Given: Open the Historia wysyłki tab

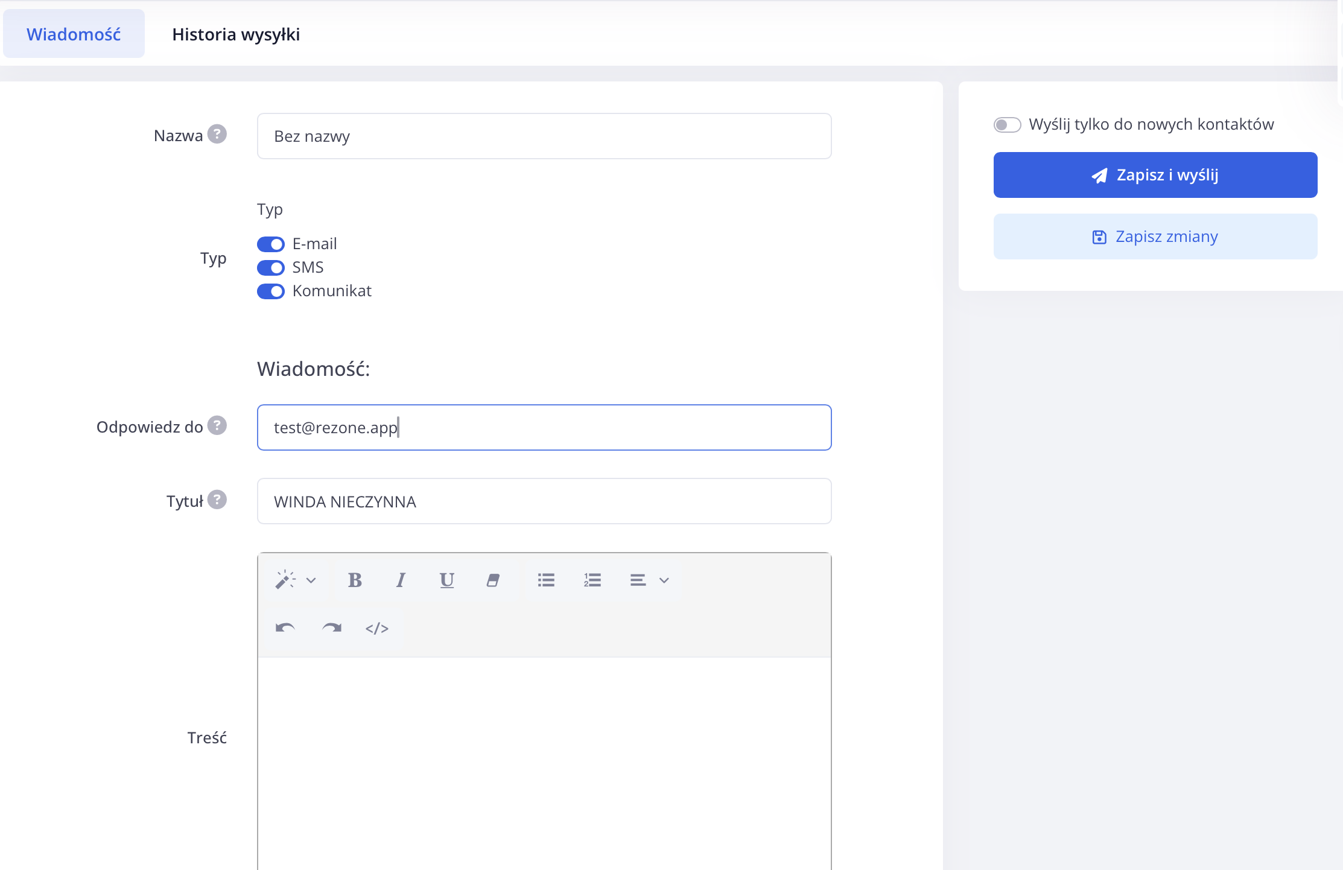Looking at the screenshot, I should [x=236, y=34].
